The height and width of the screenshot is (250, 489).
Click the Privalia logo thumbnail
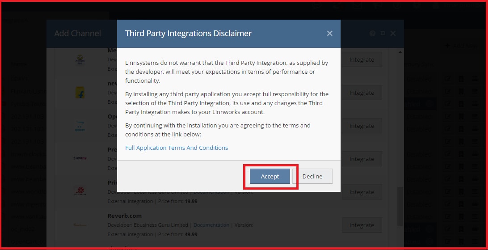coord(80,191)
